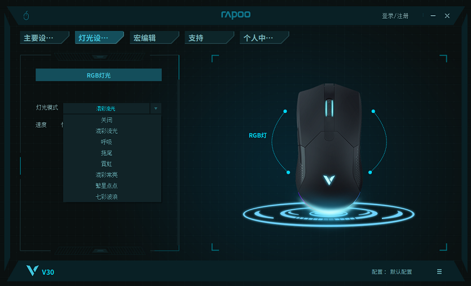Select 关闭 to turn lighting off
The image size is (471, 286).
107,120
